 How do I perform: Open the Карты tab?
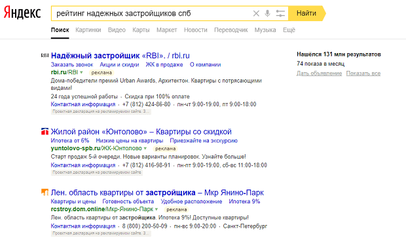[141, 30]
